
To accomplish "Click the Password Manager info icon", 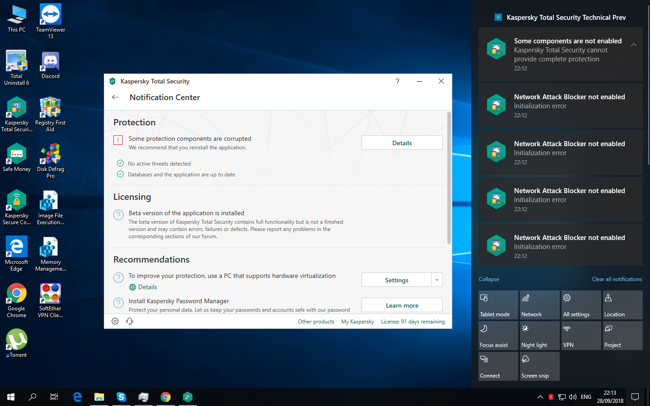I will pos(118,303).
